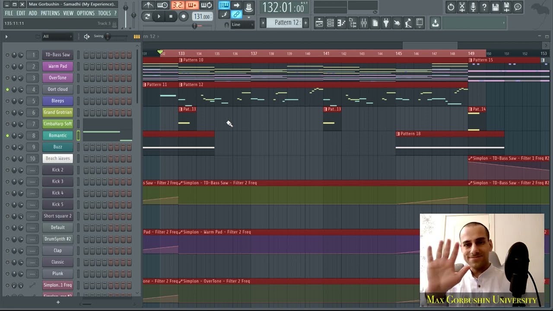Expand the hint bar panel arrow
The width and height of the screenshot is (553, 311).
(x=503, y=23)
